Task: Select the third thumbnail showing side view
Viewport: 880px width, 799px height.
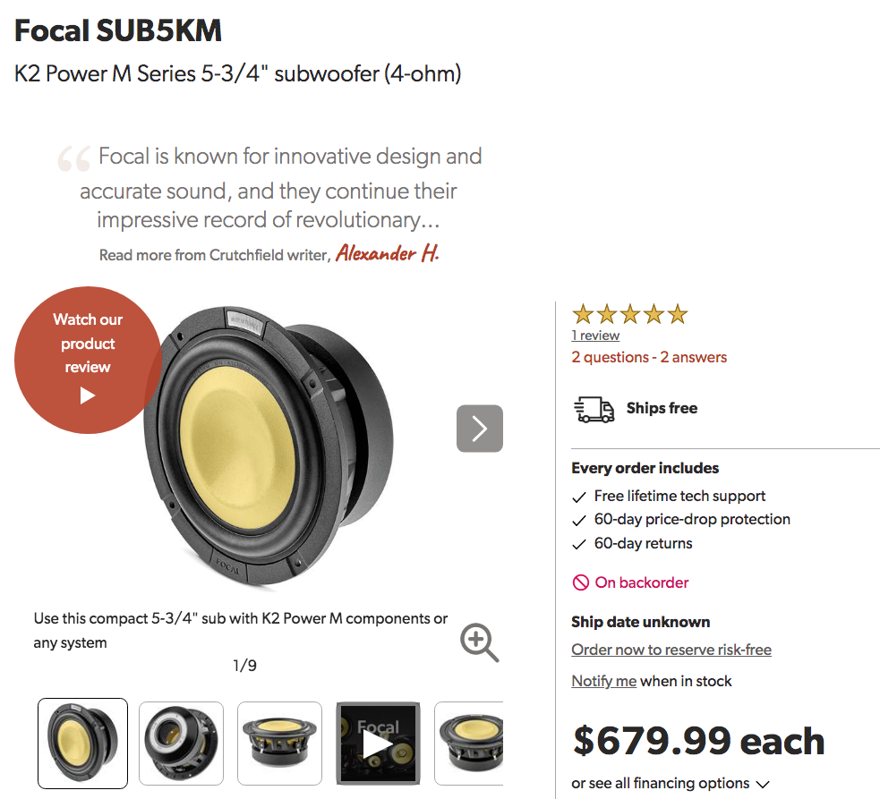Action: pyautogui.click(x=279, y=743)
